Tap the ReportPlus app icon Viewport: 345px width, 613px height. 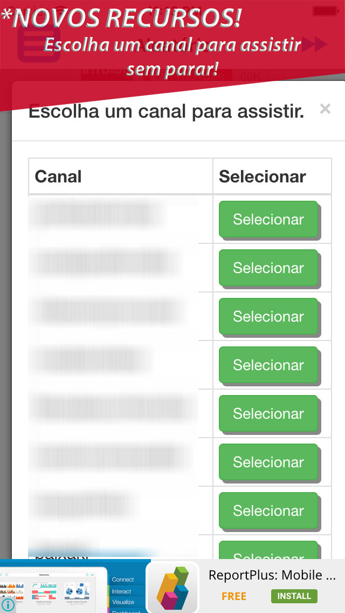[172, 587]
